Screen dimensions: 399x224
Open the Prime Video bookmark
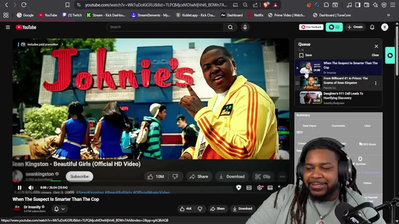click(x=287, y=15)
